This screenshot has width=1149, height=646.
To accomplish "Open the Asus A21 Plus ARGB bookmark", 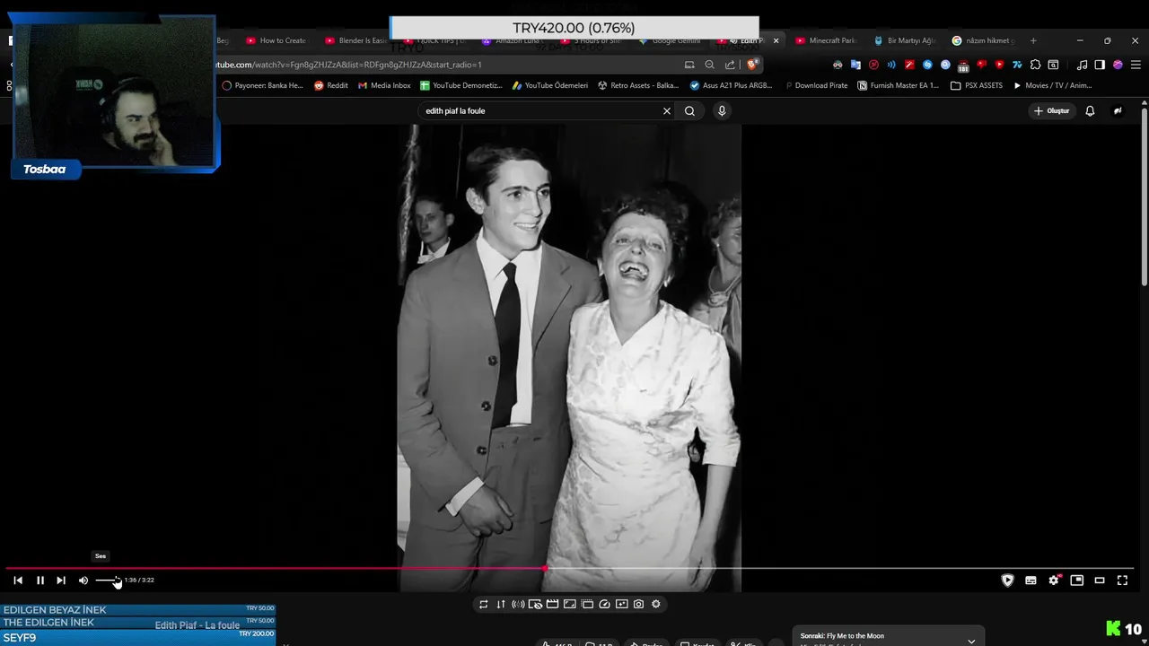I will click(x=731, y=85).
